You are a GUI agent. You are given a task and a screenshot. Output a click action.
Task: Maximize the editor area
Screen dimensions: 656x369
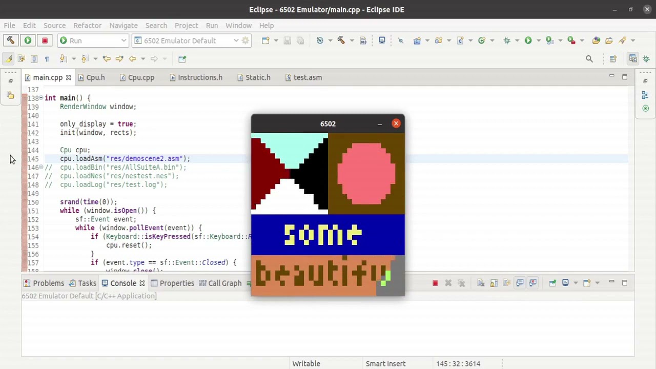tap(624, 77)
